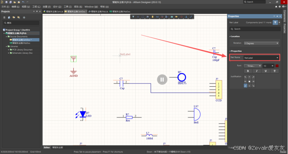Click the yellow place part tool

[x=152, y=17]
